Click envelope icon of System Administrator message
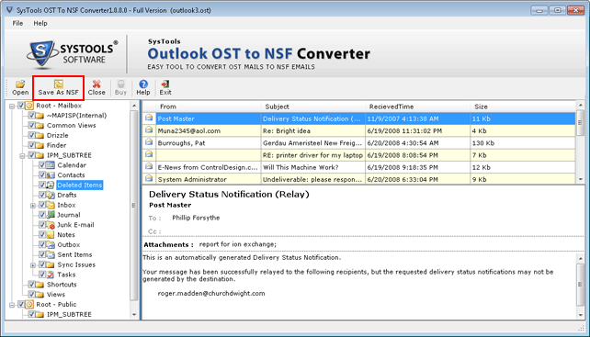The image size is (590, 337). click(x=149, y=178)
